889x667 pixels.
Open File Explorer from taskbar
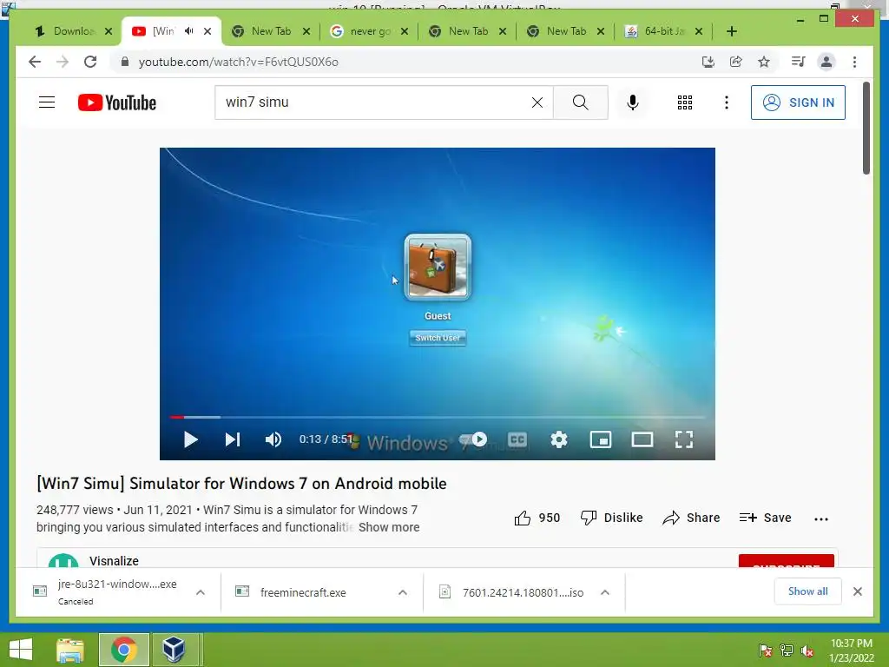point(70,650)
